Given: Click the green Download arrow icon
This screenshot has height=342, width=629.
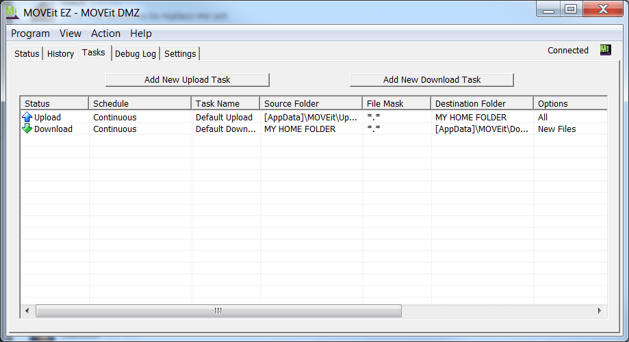Looking at the screenshot, I should [x=27, y=129].
